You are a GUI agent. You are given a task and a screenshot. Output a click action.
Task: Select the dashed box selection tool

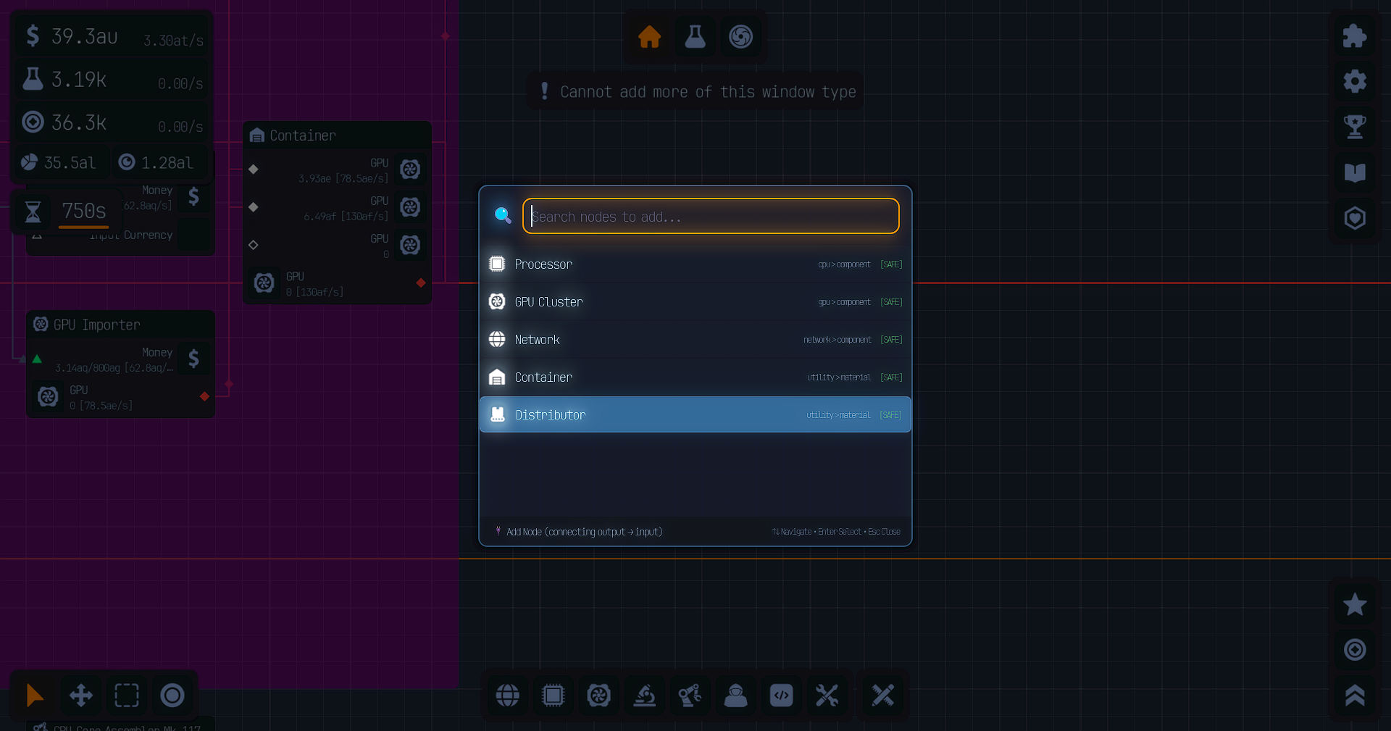pyautogui.click(x=127, y=696)
